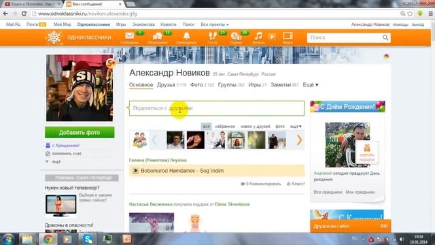
Task: Open Друзья на сайте panel
Action: click(351, 226)
